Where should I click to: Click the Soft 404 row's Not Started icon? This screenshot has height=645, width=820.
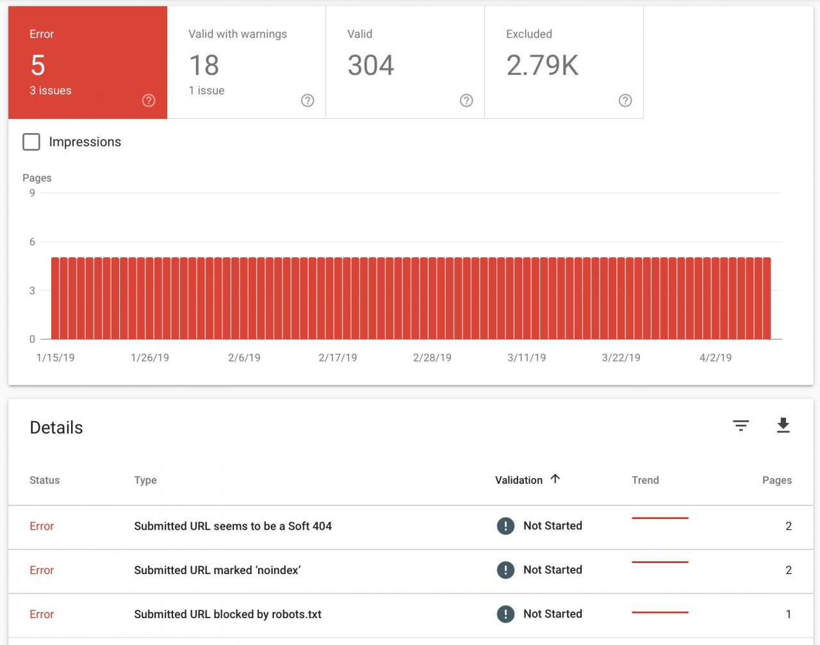pyautogui.click(x=505, y=526)
